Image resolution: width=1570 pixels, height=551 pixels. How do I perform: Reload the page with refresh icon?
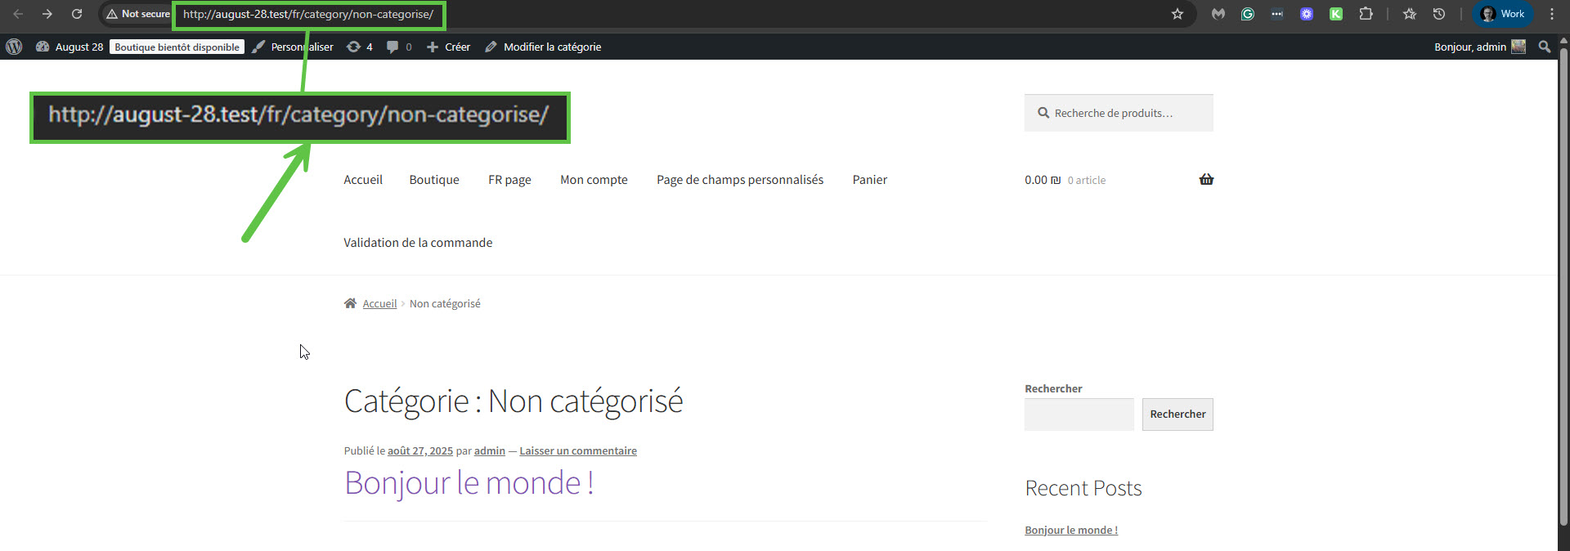[x=77, y=14]
